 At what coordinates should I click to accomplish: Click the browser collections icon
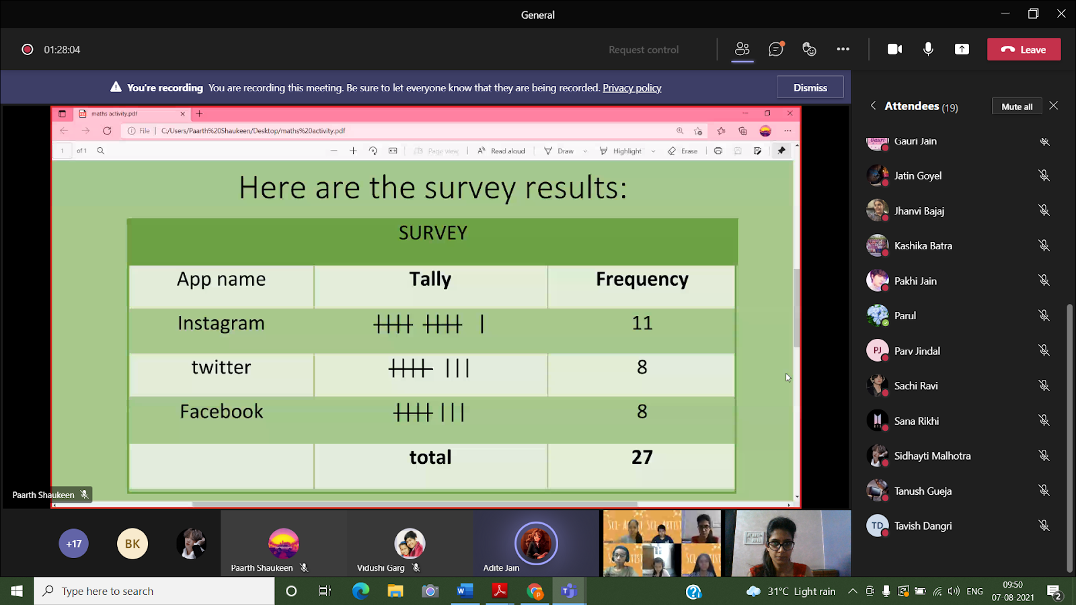(742, 130)
